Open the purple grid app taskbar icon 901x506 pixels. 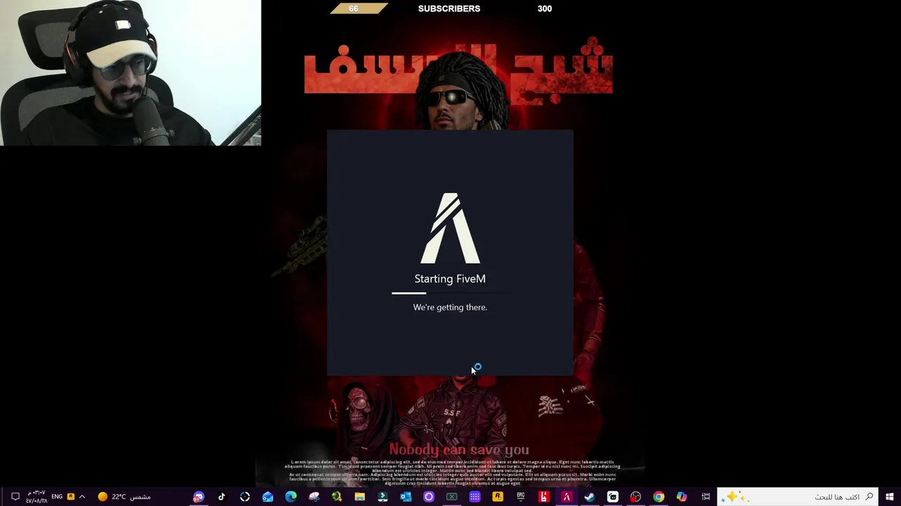pos(475,497)
